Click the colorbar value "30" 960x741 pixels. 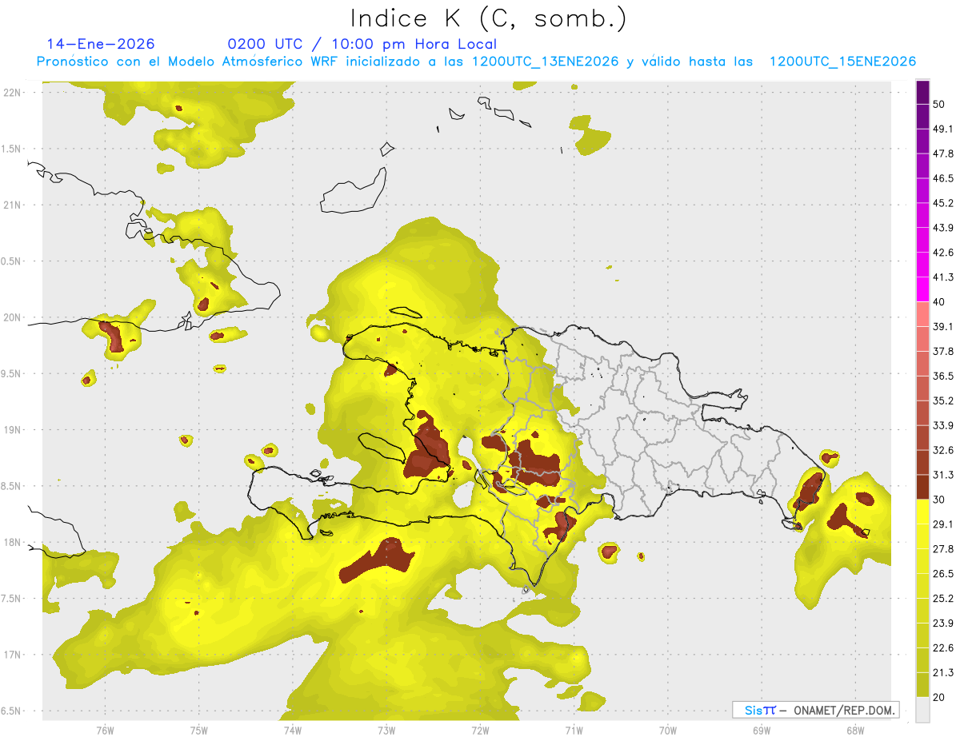[x=939, y=500]
